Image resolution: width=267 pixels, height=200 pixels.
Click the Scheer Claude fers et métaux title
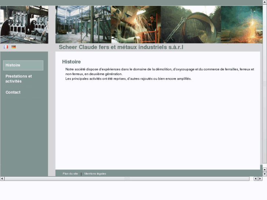tap(121, 47)
